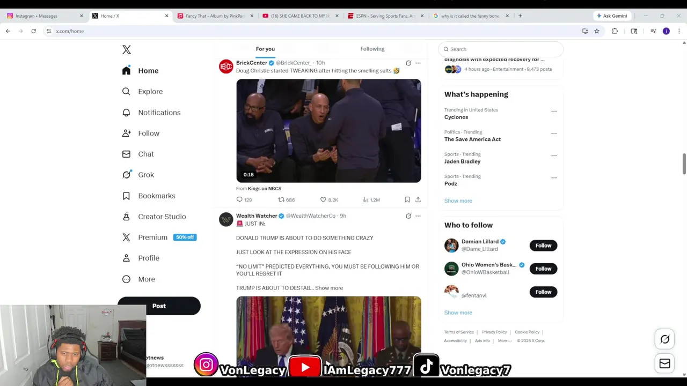Viewport: 687px width, 386px height.
Task: Open a new browser tab
Action: tap(520, 16)
